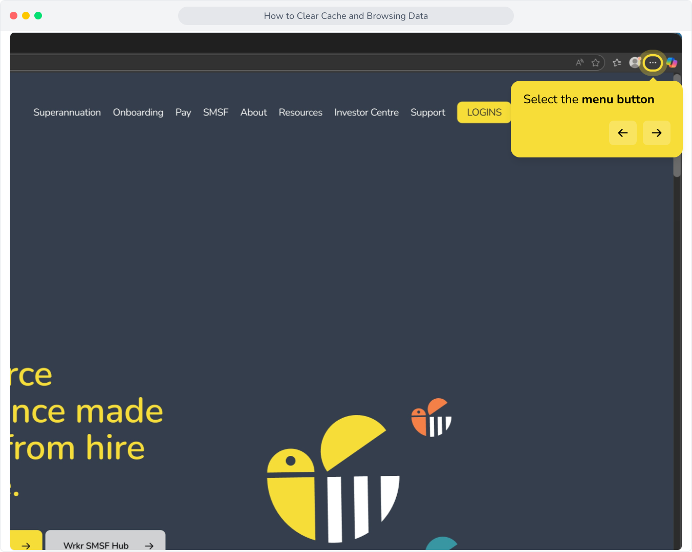
Task: Click the title 'How to Clear Cache and Browsing Data'
Action: [346, 16]
